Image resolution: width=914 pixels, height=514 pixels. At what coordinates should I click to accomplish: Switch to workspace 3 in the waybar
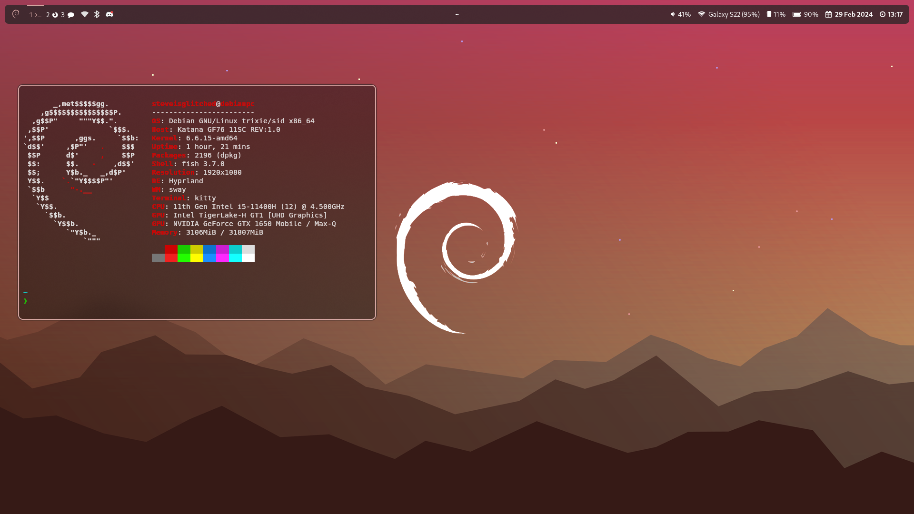(62, 14)
